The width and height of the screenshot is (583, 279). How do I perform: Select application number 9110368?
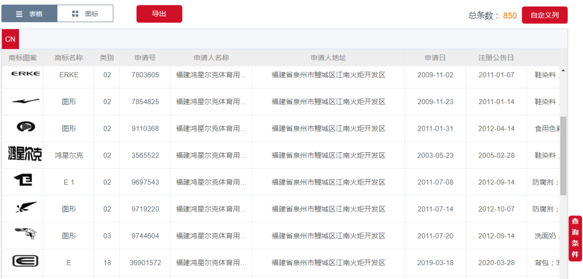pyautogui.click(x=145, y=128)
